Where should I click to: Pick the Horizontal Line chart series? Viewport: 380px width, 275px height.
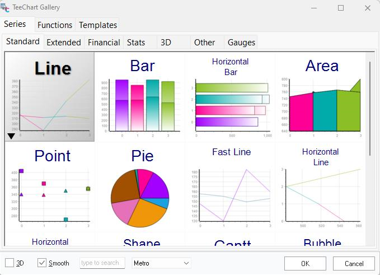coord(321,187)
